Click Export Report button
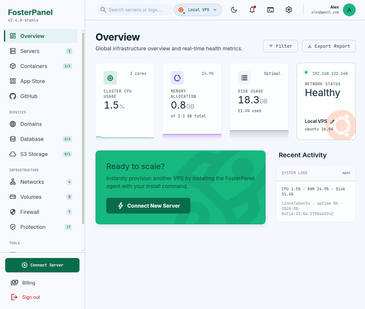The width and height of the screenshot is (365, 309). [x=329, y=46]
